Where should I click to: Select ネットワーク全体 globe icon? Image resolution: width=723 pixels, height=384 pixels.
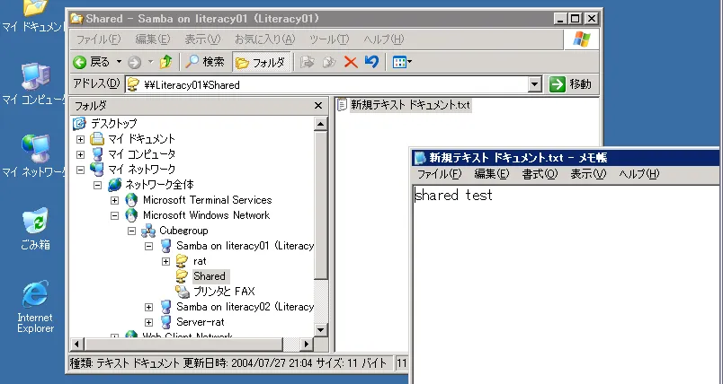114,185
